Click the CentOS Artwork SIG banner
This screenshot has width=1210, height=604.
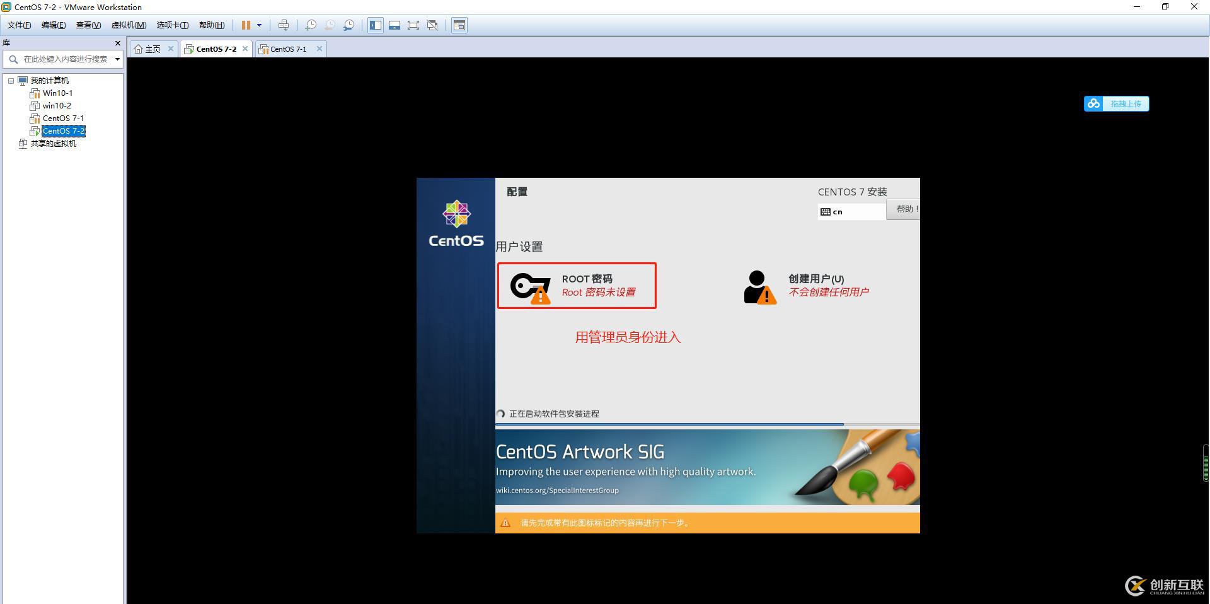[707, 467]
